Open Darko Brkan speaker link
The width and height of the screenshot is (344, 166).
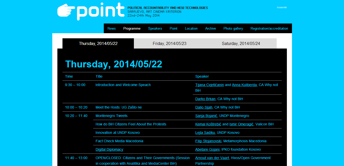205,99
